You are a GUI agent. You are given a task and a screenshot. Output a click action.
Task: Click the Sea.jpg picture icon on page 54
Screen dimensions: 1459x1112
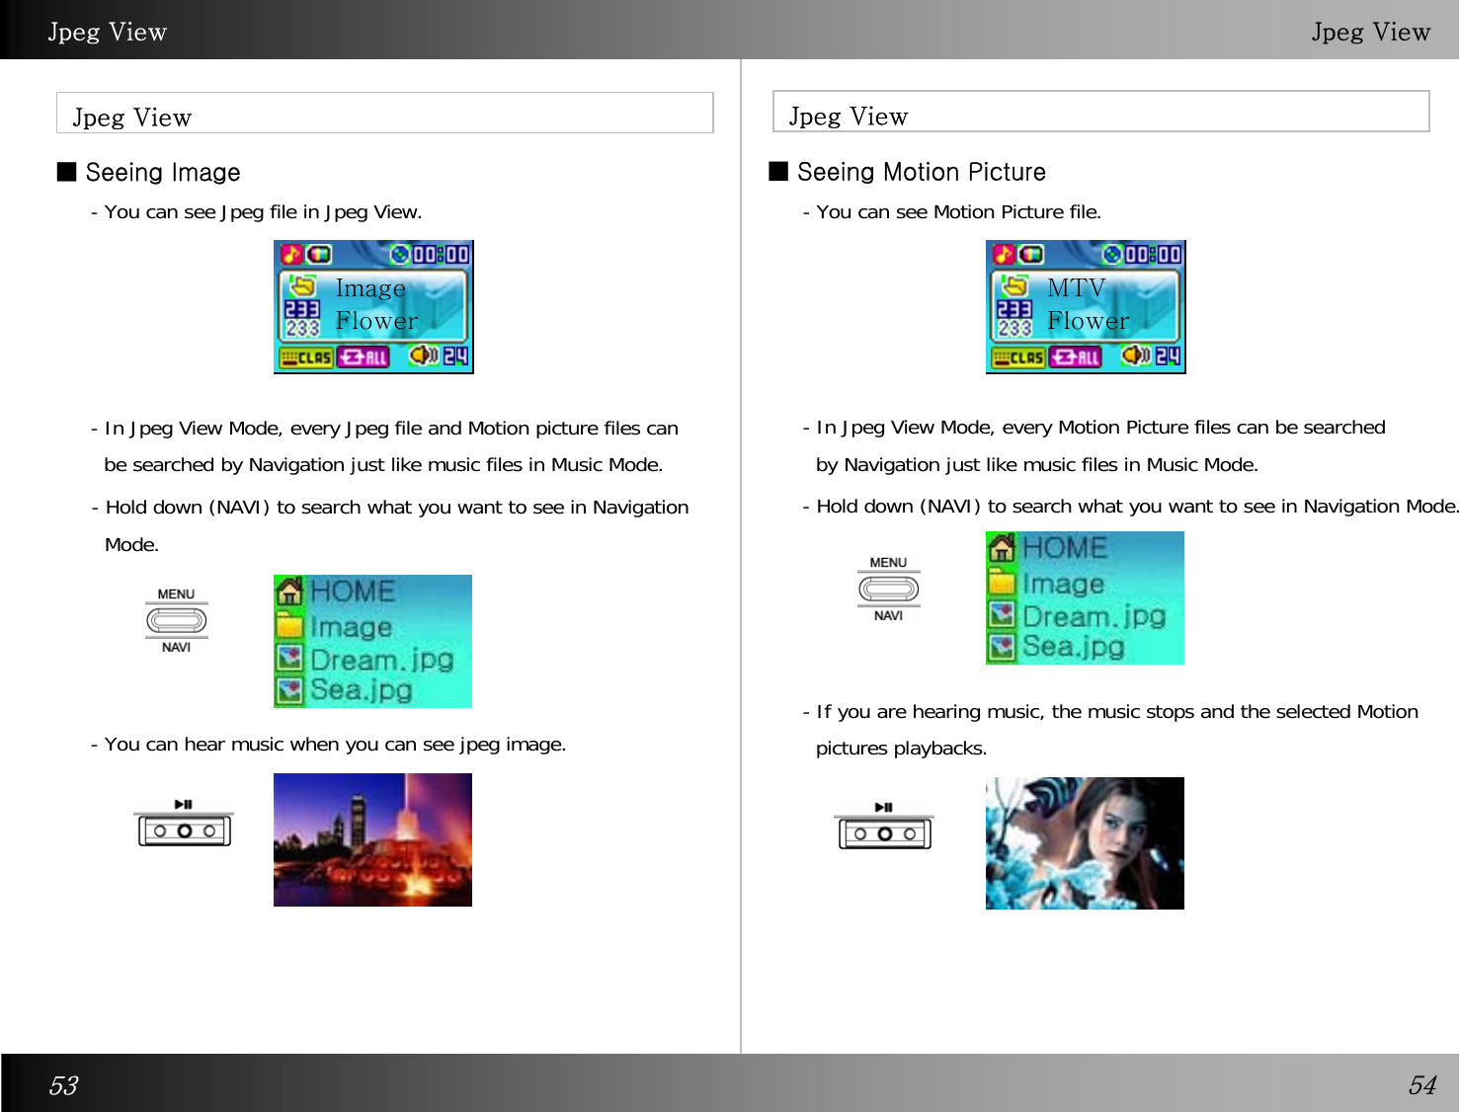click(x=1002, y=647)
